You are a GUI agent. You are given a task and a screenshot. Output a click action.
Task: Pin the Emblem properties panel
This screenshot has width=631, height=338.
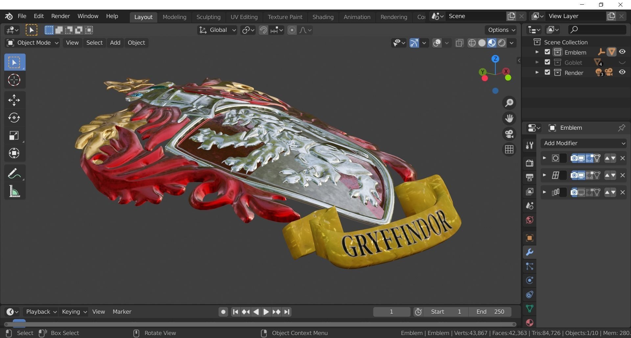(621, 128)
